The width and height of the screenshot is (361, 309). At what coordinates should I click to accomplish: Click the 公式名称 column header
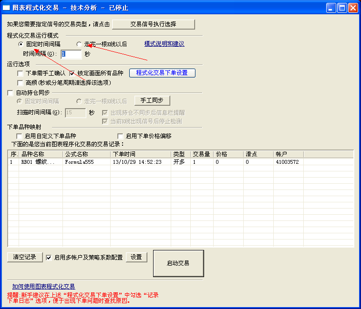(x=87, y=154)
